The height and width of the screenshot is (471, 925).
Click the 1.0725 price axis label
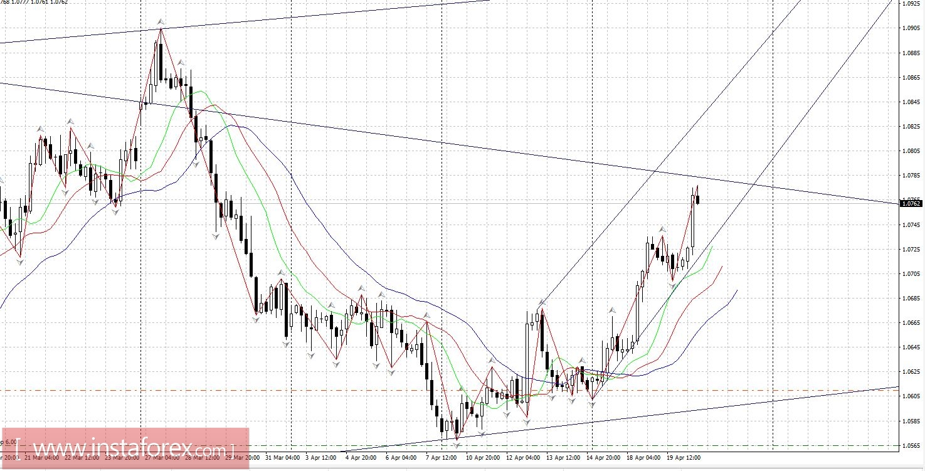coord(911,250)
